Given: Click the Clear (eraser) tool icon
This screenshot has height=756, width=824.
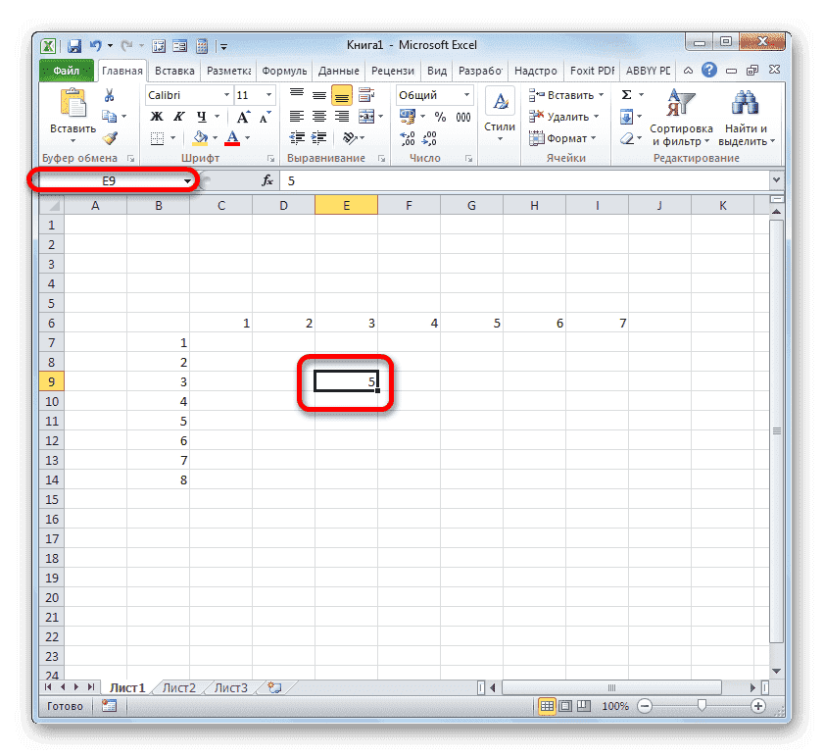Looking at the screenshot, I should coord(628,138).
